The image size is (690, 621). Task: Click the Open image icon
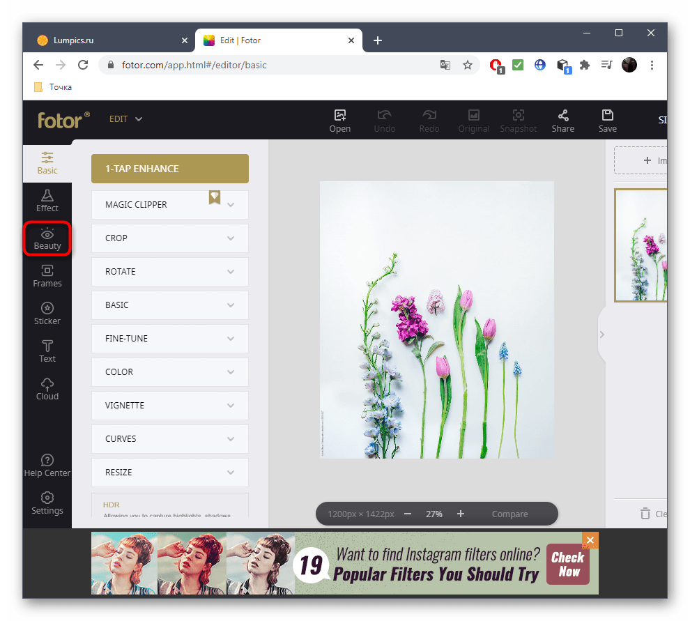click(340, 120)
